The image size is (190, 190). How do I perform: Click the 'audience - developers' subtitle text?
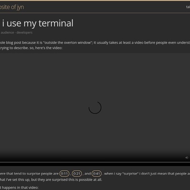click(x=16, y=33)
